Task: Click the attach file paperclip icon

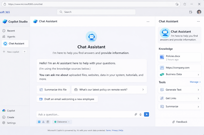Action: [136, 114]
